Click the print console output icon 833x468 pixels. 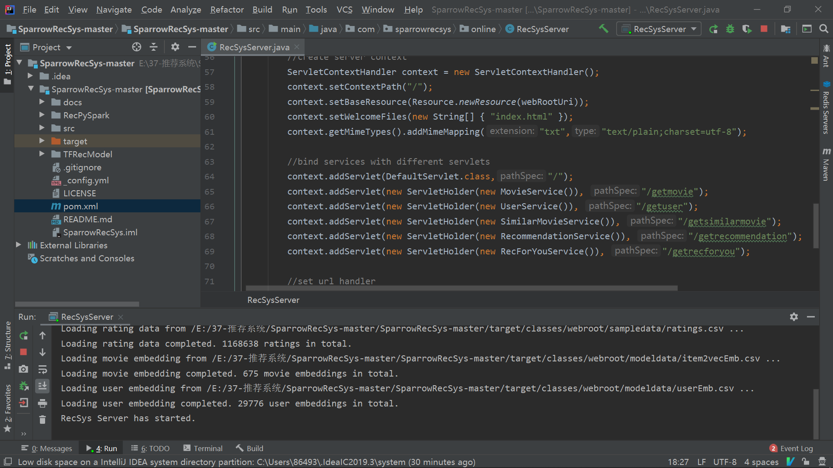(43, 403)
